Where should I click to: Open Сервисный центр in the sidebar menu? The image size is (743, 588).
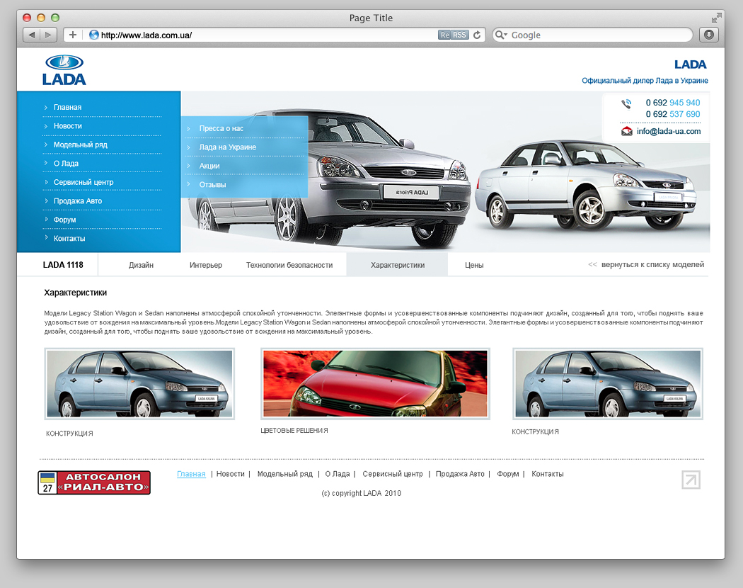pos(83,182)
